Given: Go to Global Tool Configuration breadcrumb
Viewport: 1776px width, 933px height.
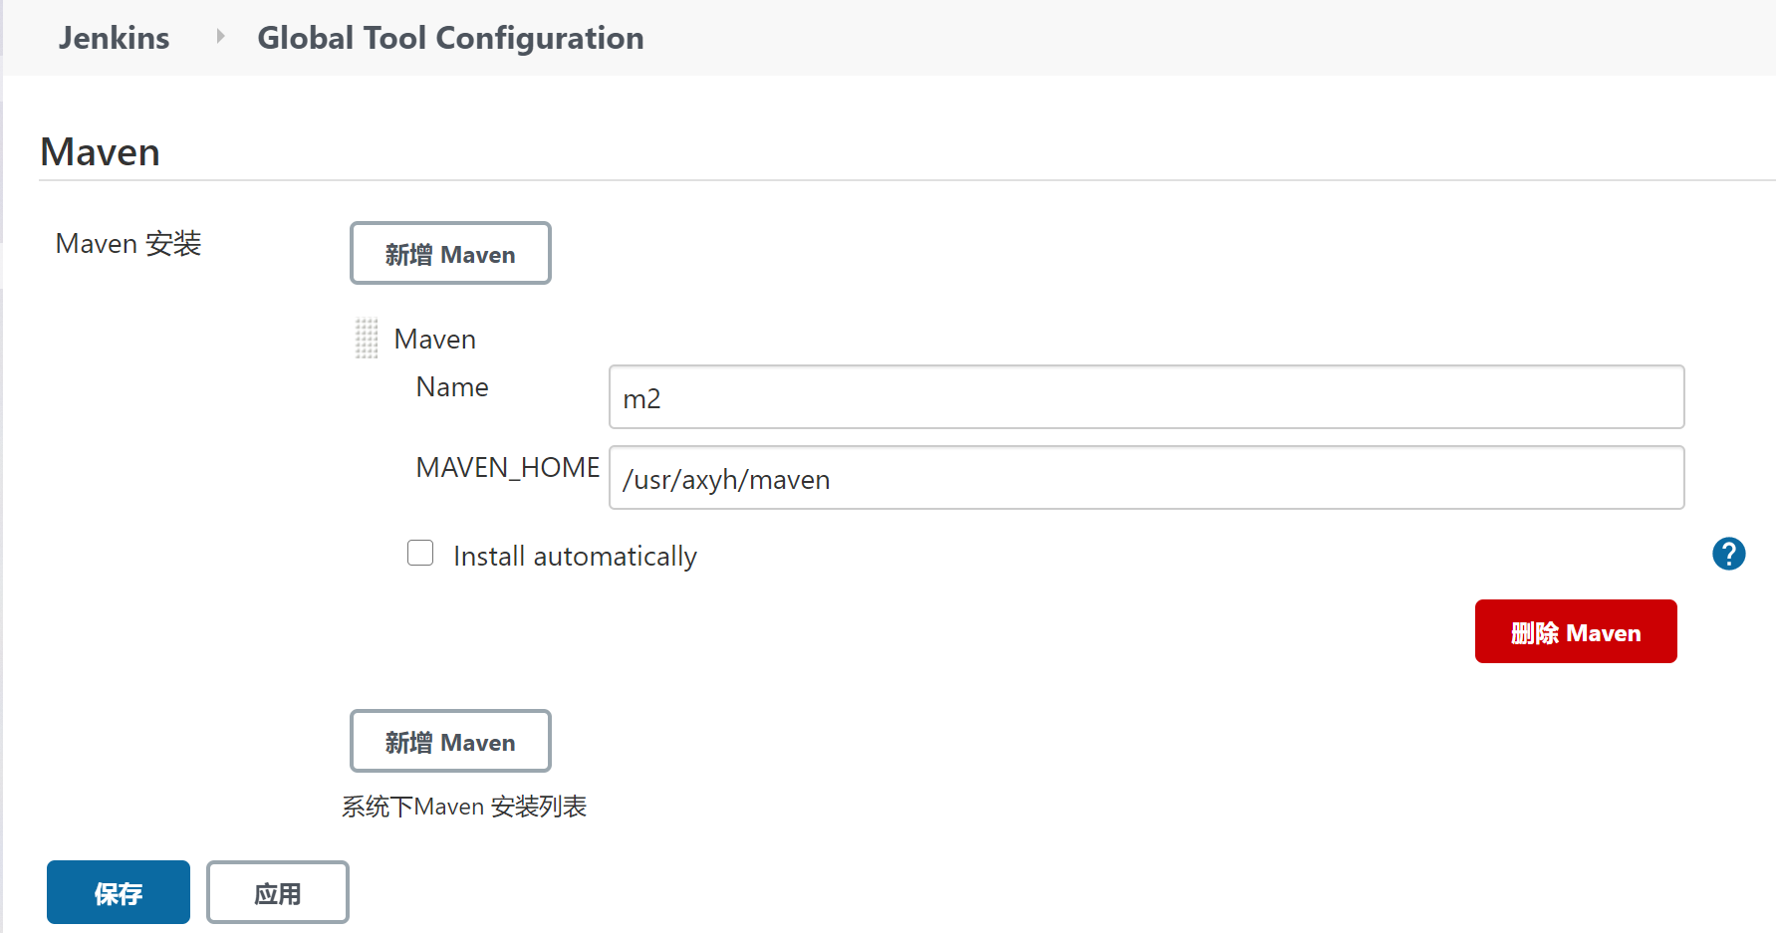Looking at the screenshot, I should (450, 38).
